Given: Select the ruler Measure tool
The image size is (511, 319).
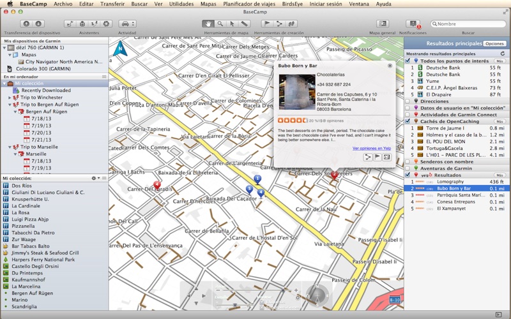Looking at the screenshot, I should (244, 24).
